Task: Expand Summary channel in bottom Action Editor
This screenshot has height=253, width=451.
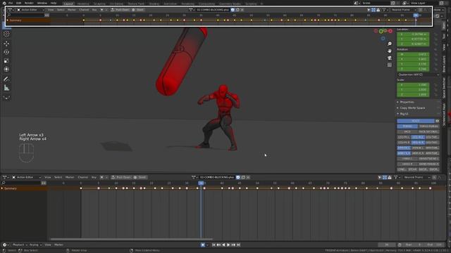Action: (2, 188)
